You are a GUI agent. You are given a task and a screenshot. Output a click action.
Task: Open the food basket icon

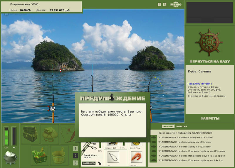click(x=40, y=156)
